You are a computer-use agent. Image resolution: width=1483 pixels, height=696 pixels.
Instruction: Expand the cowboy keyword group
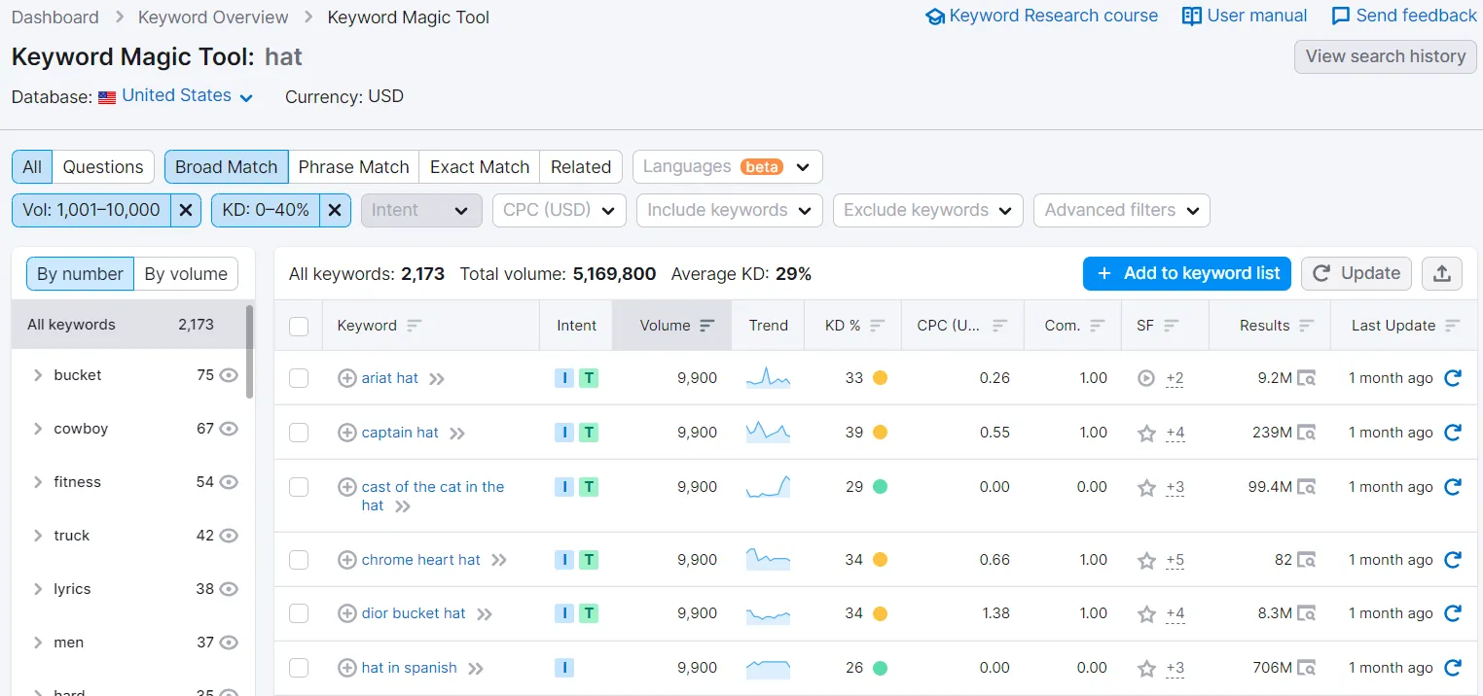point(38,428)
